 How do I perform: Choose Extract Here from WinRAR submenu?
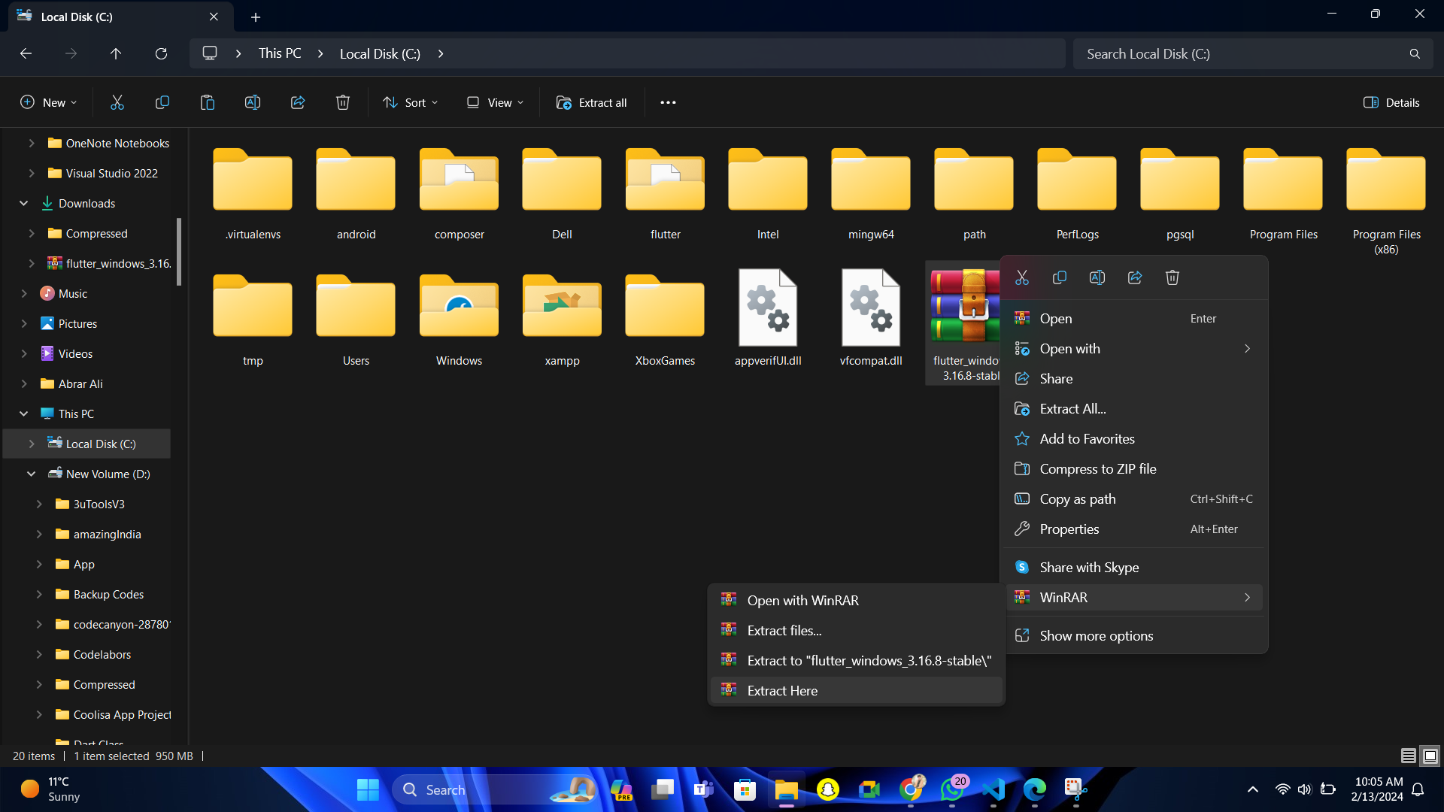(x=856, y=691)
